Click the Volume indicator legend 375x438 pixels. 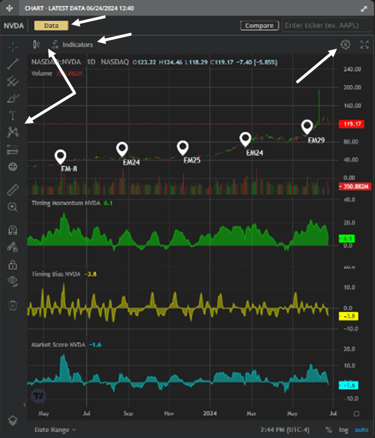[57, 74]
